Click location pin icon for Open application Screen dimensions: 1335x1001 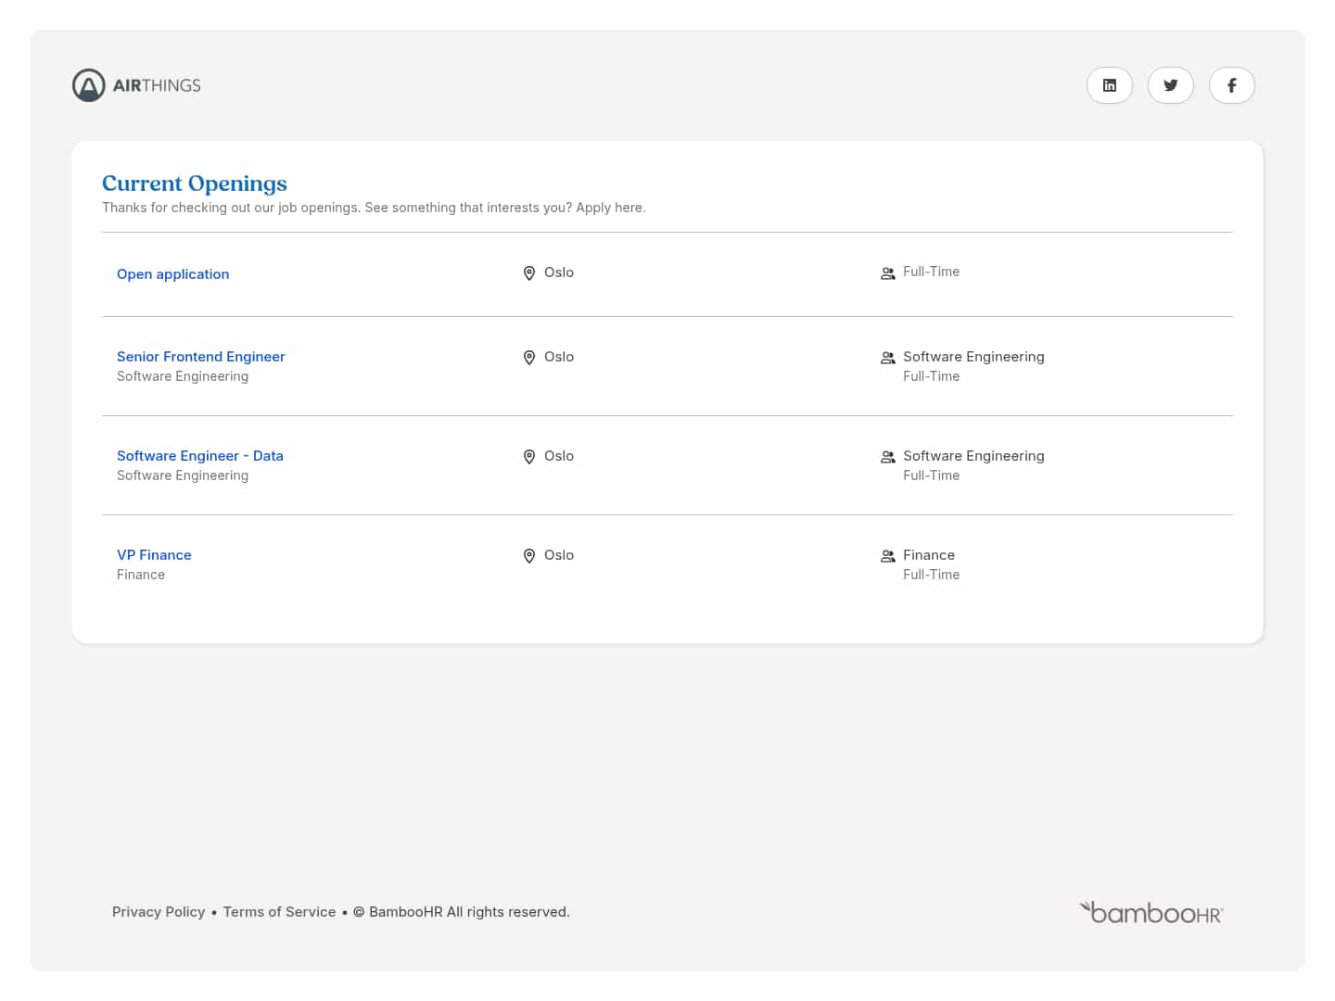point(529,273)
